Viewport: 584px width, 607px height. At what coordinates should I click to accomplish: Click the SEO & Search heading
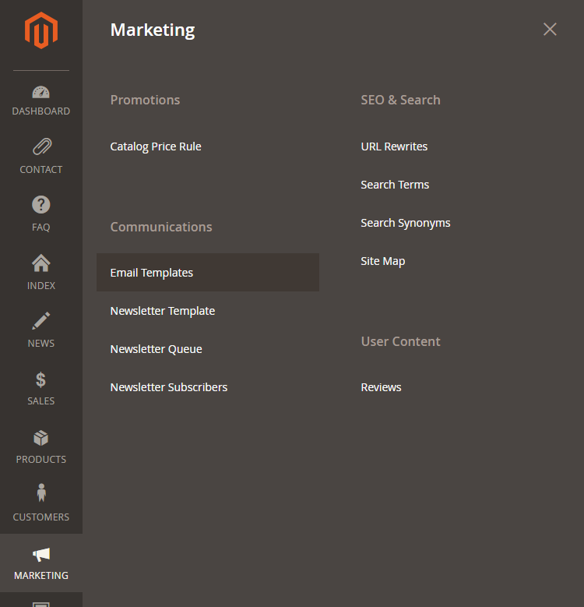401,100
